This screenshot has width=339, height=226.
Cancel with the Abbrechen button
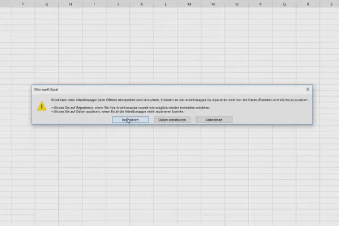click(214, 120)
